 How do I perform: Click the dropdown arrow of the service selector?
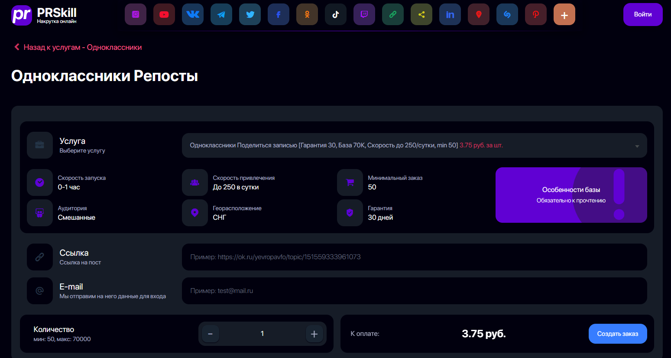[637, 146]
